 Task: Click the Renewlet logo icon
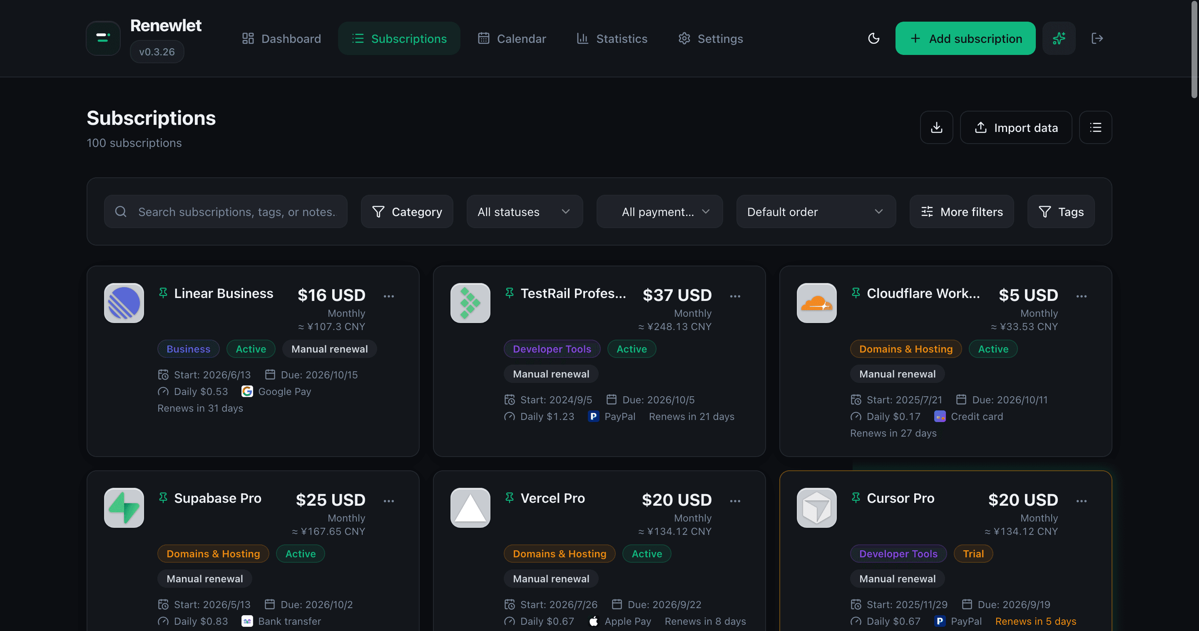coord(103,38)
